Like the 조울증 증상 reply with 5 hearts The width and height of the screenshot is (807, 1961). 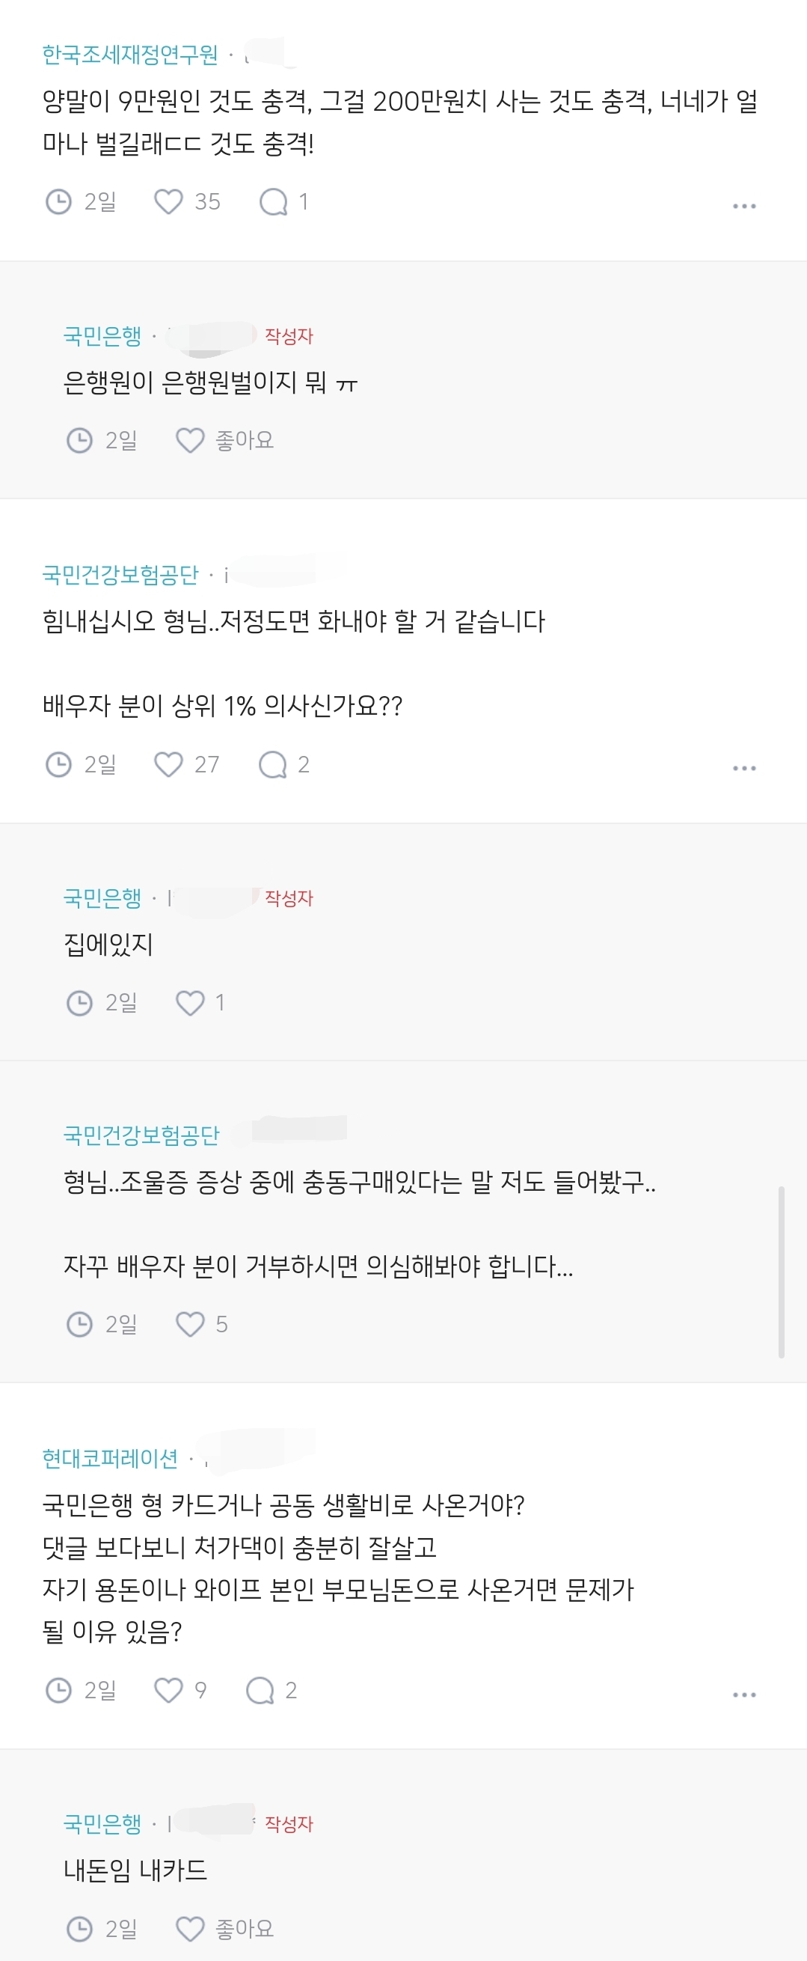click(x=190, y=1324)
